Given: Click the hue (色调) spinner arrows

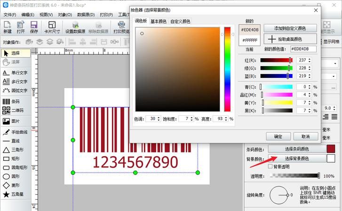Looking at the screenshot, I should pos(159,119).
